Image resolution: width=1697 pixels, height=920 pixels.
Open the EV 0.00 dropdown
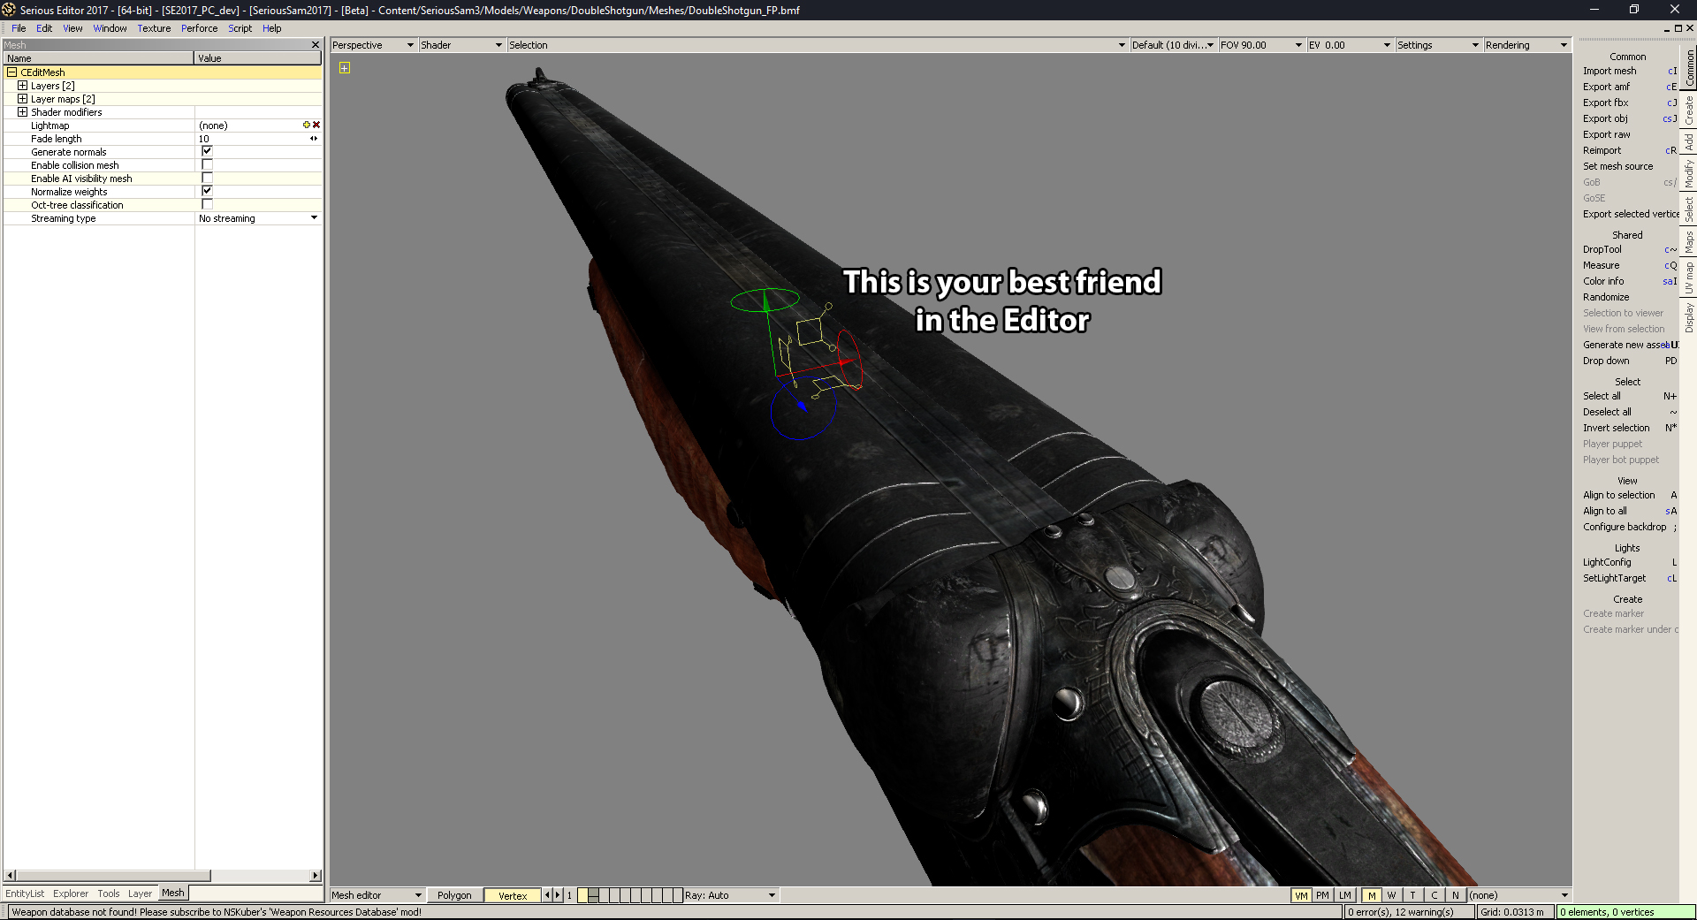click(x=1350, y=45)
